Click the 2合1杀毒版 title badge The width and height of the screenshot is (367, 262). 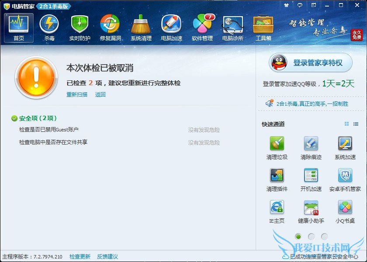pyautogui.click(x=54, y=6)
